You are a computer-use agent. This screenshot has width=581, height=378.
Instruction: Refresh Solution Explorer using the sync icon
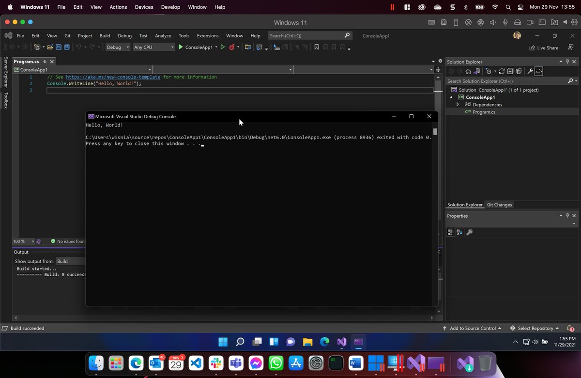(x=502, y=71)
